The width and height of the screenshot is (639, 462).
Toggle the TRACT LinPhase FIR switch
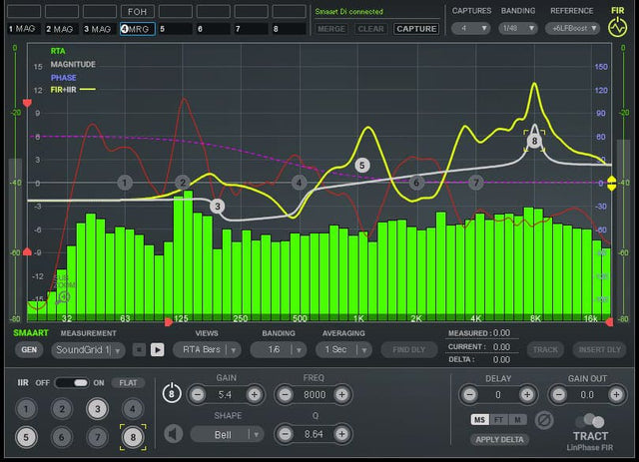click(x=590, y=421)
